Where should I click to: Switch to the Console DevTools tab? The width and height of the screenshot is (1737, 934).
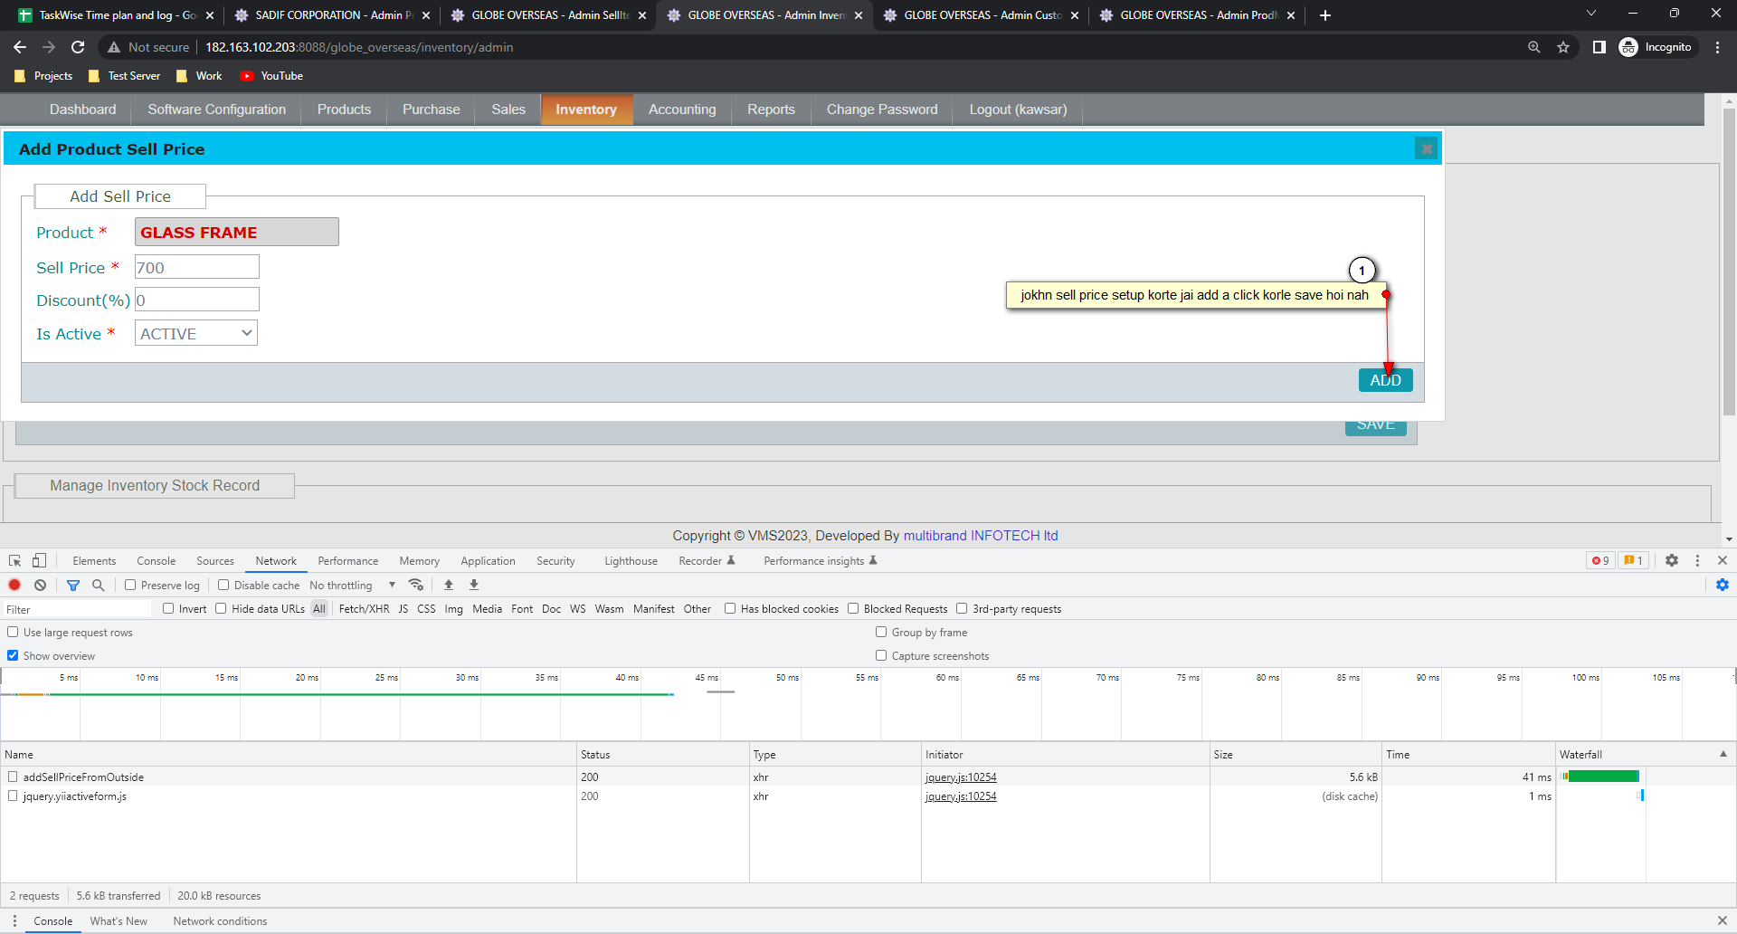[x=156, y=561]
